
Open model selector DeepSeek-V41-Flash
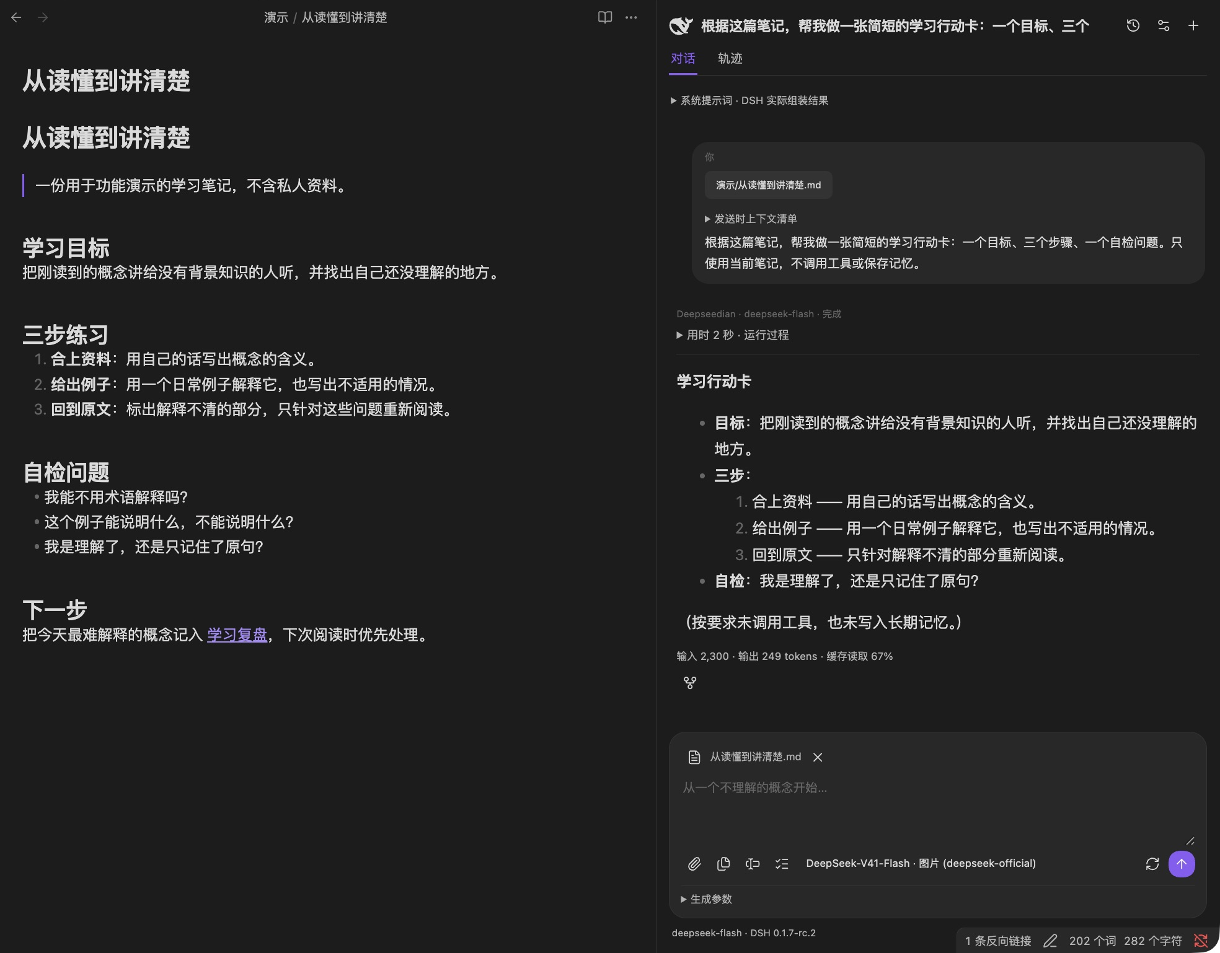[921, 863]
